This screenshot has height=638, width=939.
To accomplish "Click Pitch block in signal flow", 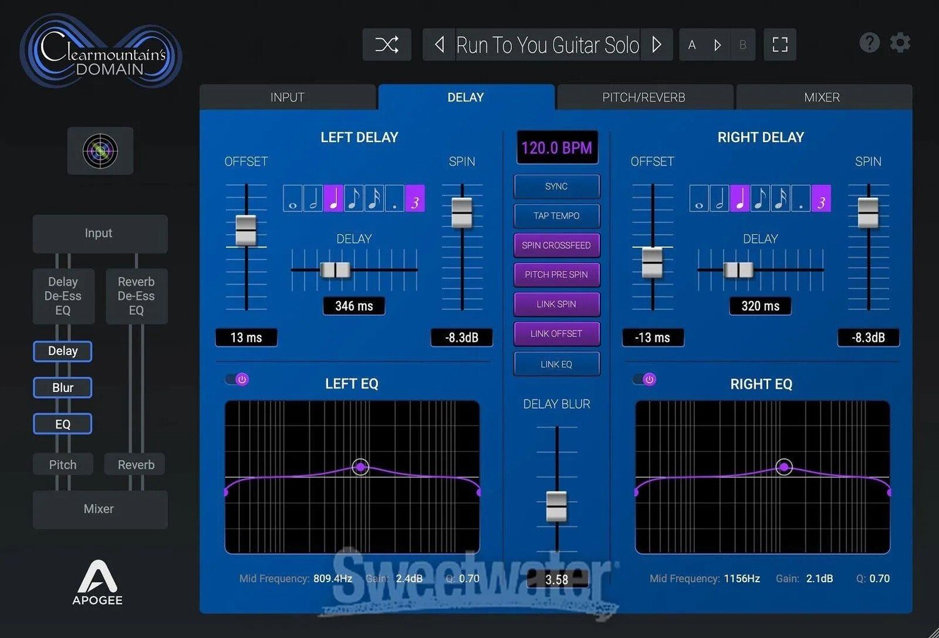I will (x=63, y=465).
